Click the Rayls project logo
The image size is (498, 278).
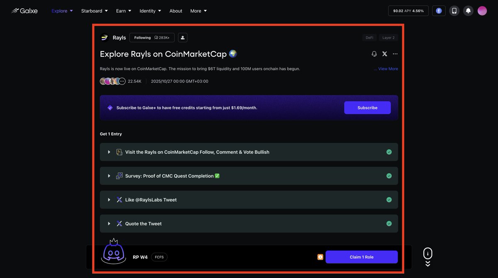[105, 38]
